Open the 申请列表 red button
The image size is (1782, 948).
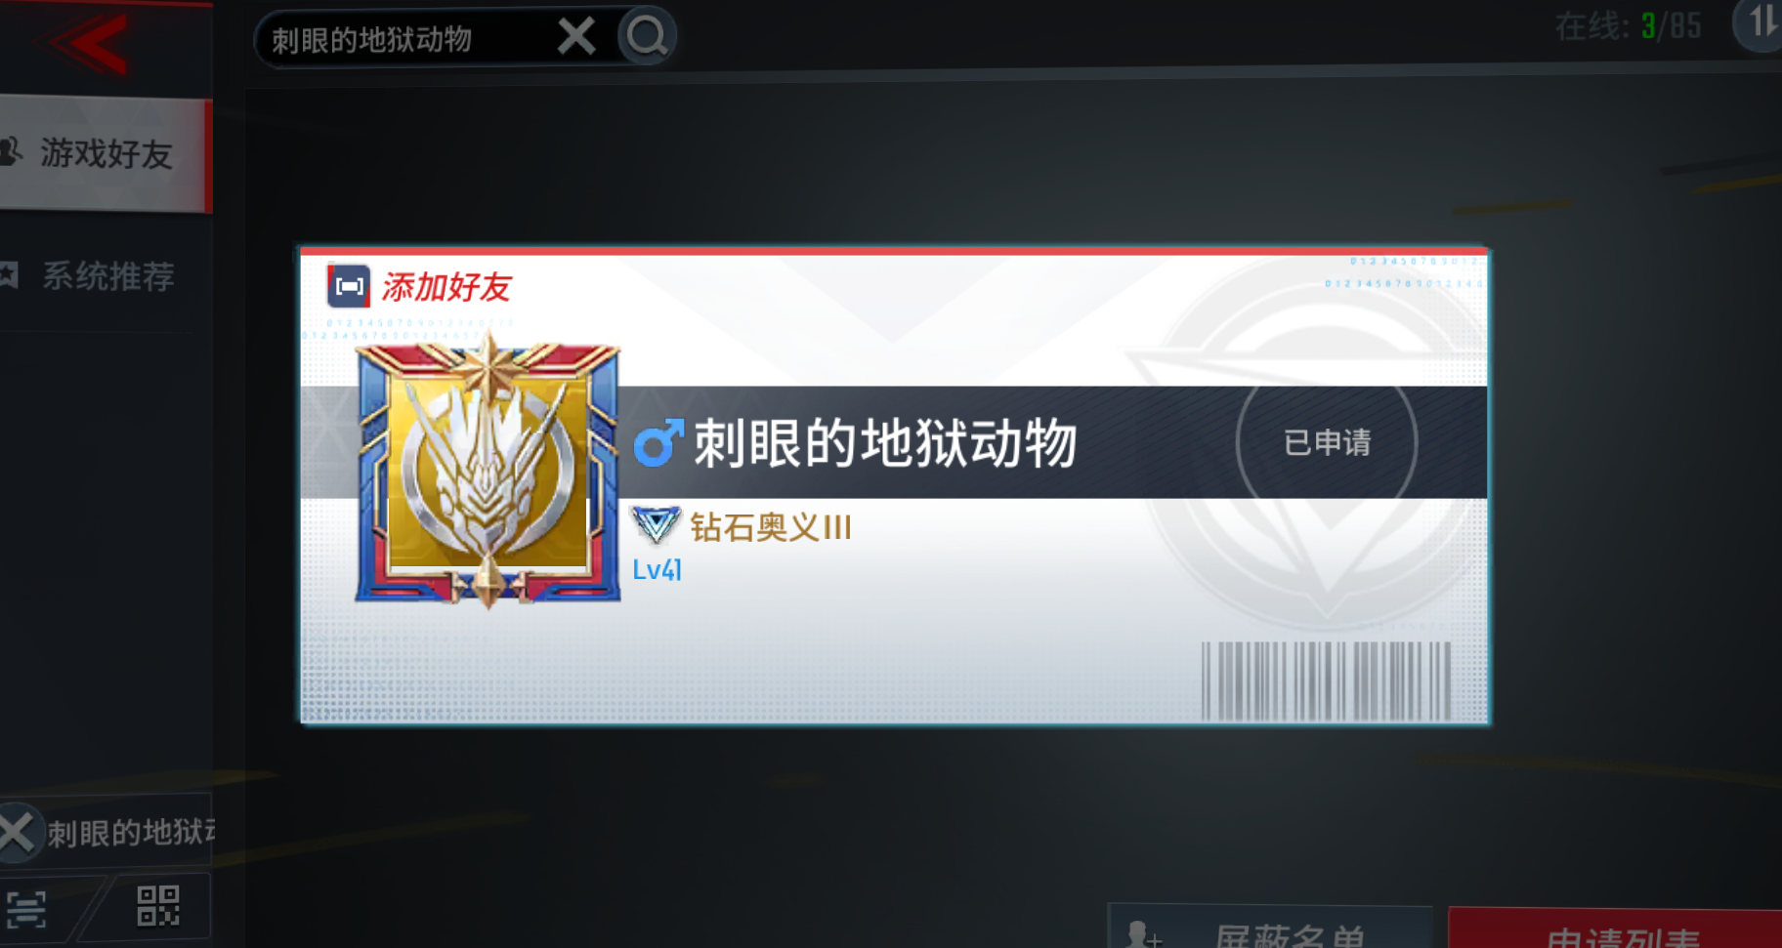(1615, 930)
